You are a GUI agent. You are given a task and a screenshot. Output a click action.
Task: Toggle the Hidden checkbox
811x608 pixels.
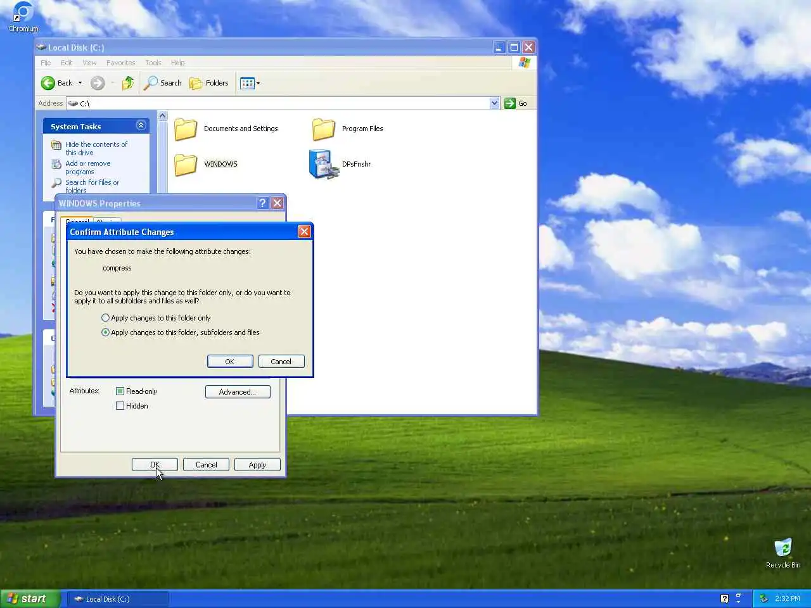pos(120,406)
